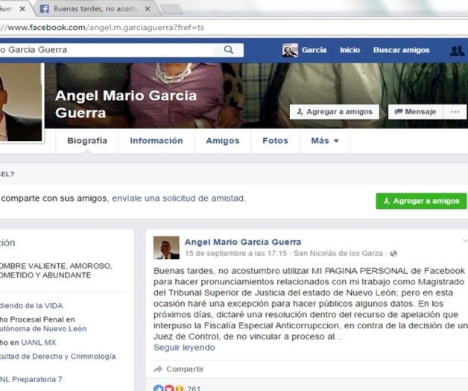Go to Inicio in the top bar
Image resolution: width=468 pixels, height=391 pixels.
[350, 50]
